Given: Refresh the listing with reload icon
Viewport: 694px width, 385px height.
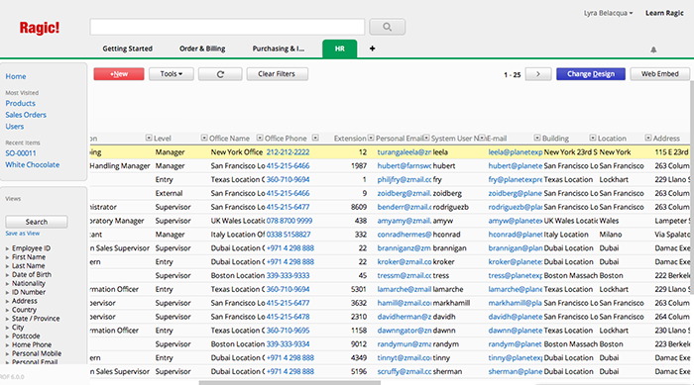Looking at the screenshot, I should tap(220, 74).
